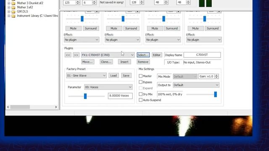The height and width of the screenshot is (151, 269).
Task: Click the Select... plugin button
Action: (143, 55)
